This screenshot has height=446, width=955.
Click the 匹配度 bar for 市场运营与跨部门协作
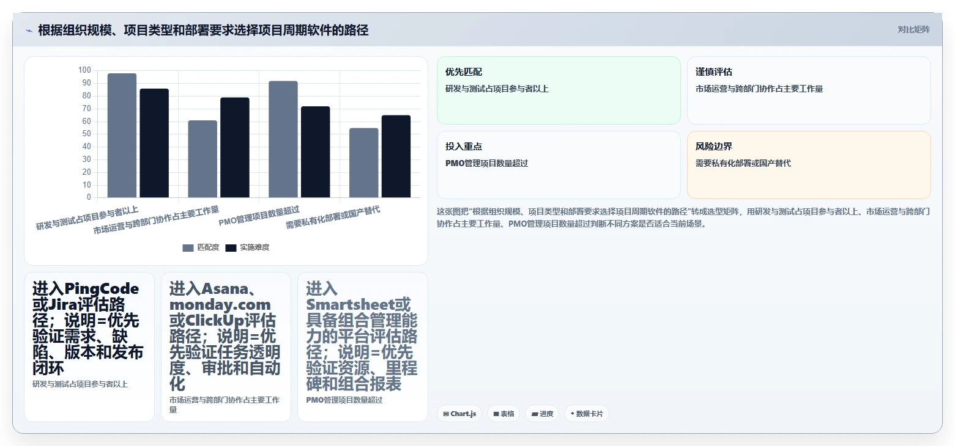pos(203,159)
